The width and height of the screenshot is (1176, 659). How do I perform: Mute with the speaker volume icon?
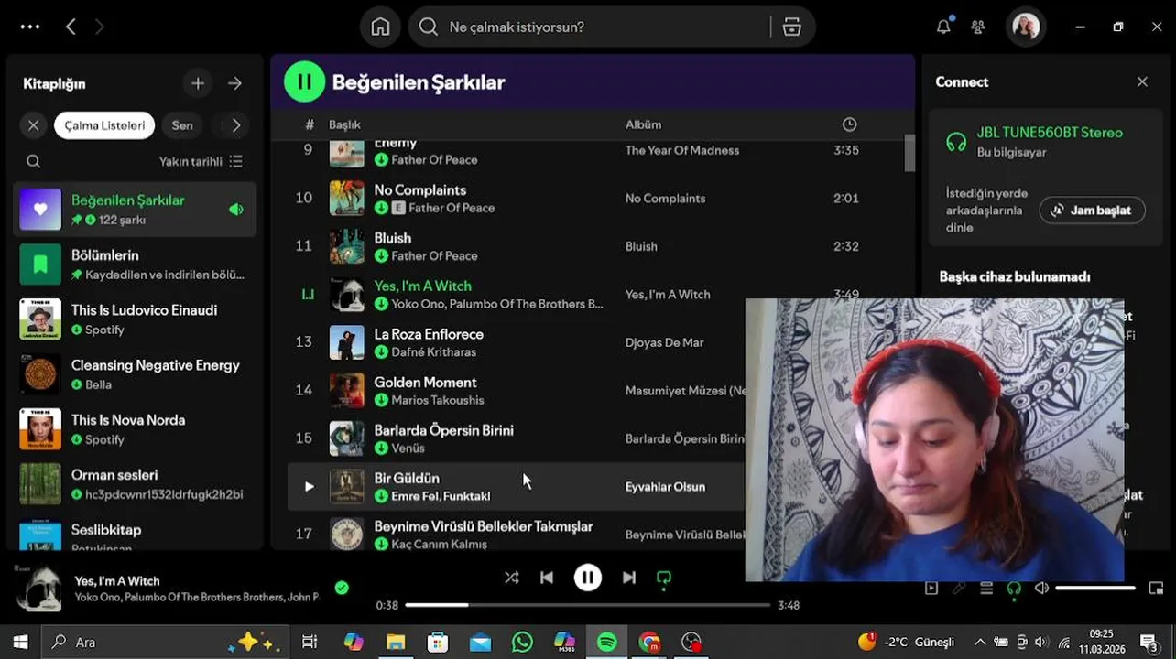[1041, 589]
